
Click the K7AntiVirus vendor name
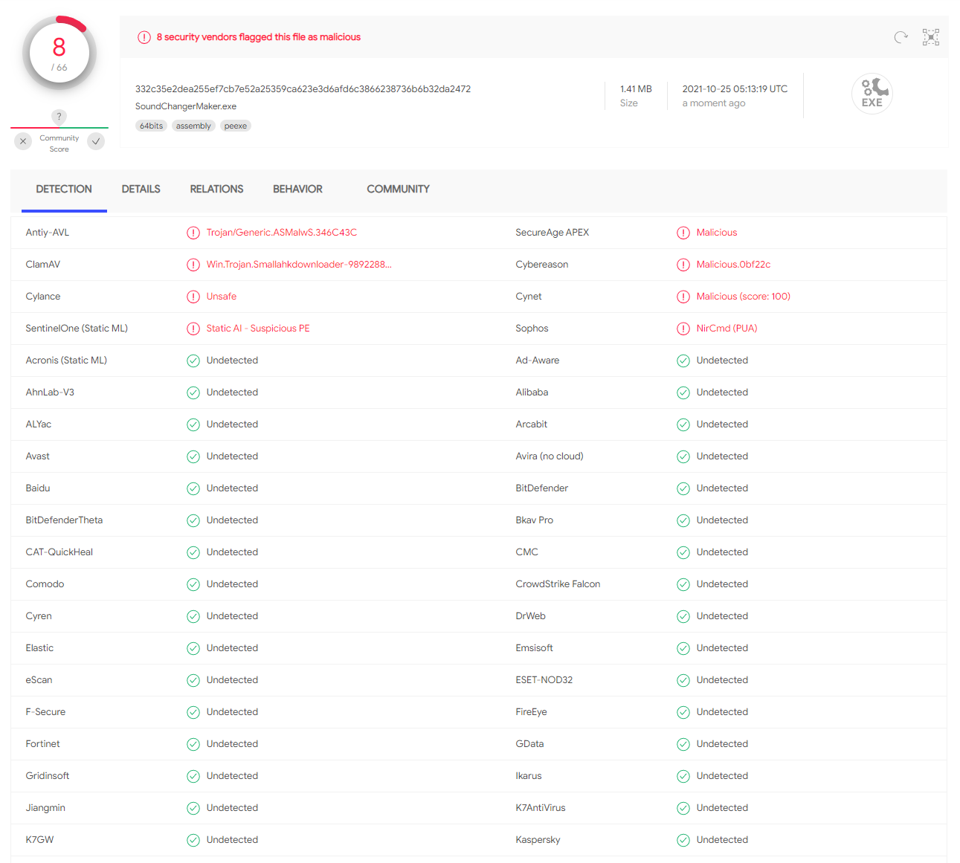click(541, 808)
